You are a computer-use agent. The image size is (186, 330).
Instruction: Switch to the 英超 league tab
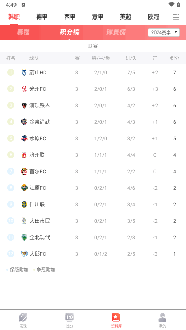[x=126, y=17]
